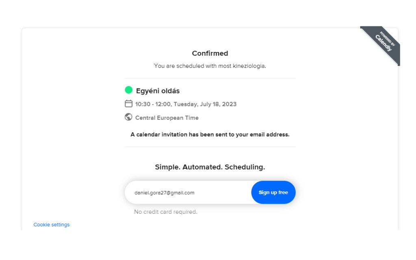Click the 10:30 - 12:00 time range
The height and width of the screenshot is (260, 416).
pos(153,104)
